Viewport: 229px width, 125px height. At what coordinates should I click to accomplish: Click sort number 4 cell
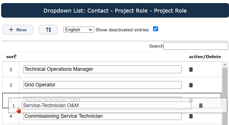click(11, 116)
